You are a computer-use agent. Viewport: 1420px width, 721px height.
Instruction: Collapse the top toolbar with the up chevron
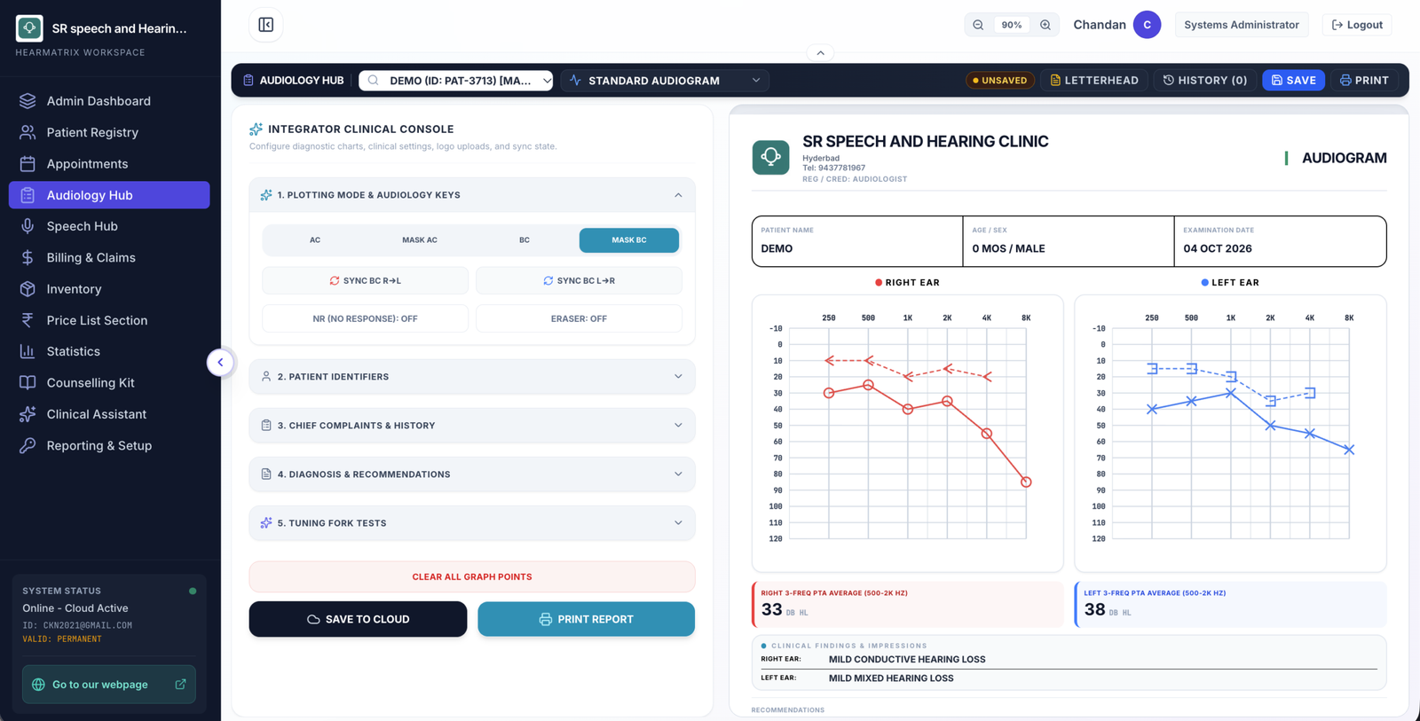pos(820,53)
